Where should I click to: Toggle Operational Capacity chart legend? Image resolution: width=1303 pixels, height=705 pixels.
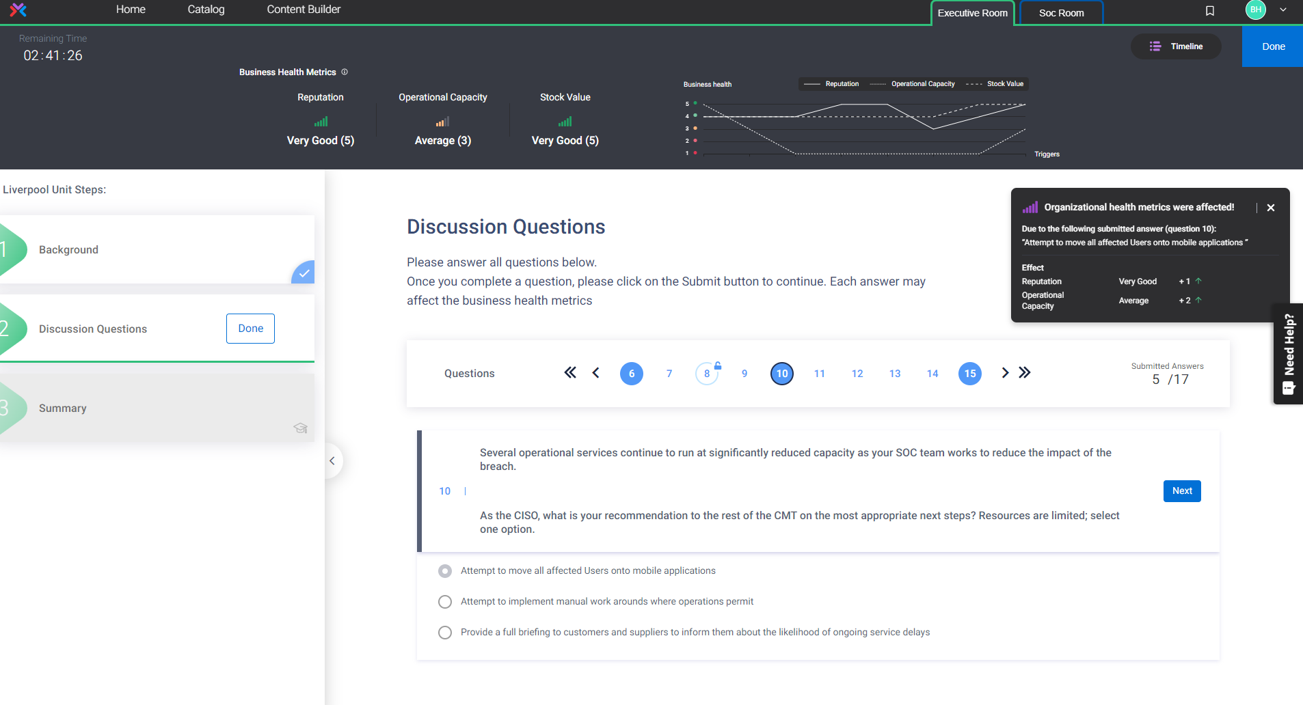pyautogui.click(x=912, y=84)
